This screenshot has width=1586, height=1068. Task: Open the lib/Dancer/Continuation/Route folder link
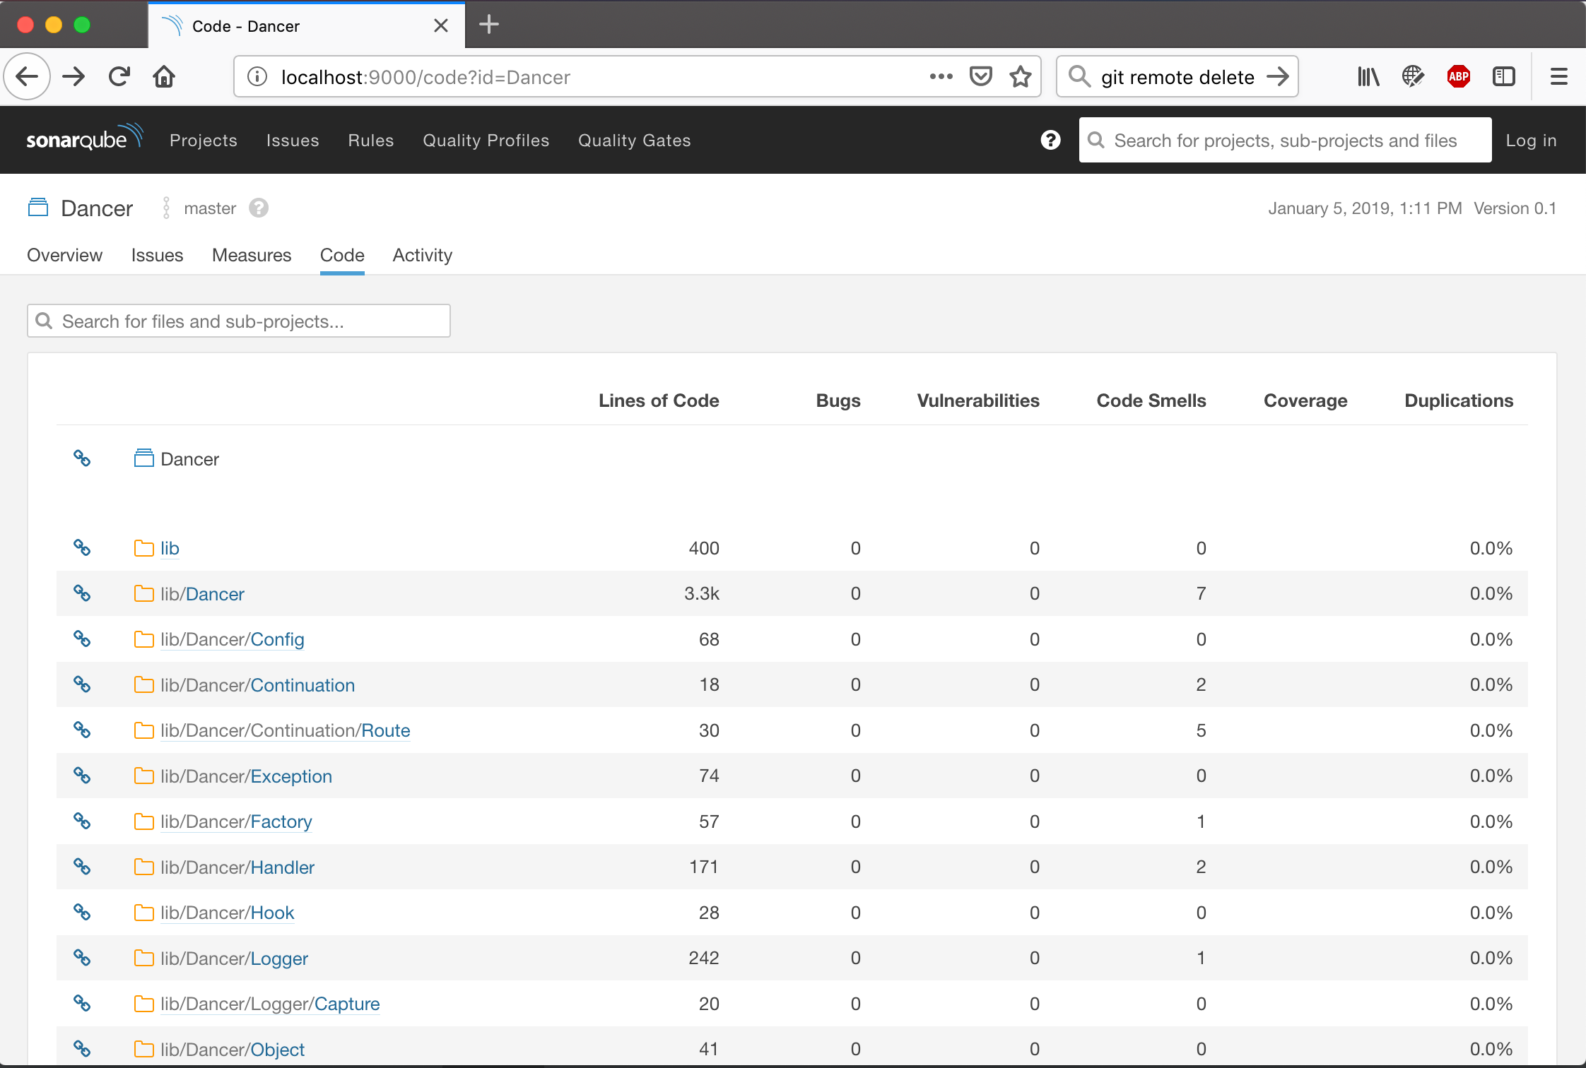(x=385, y=730)
